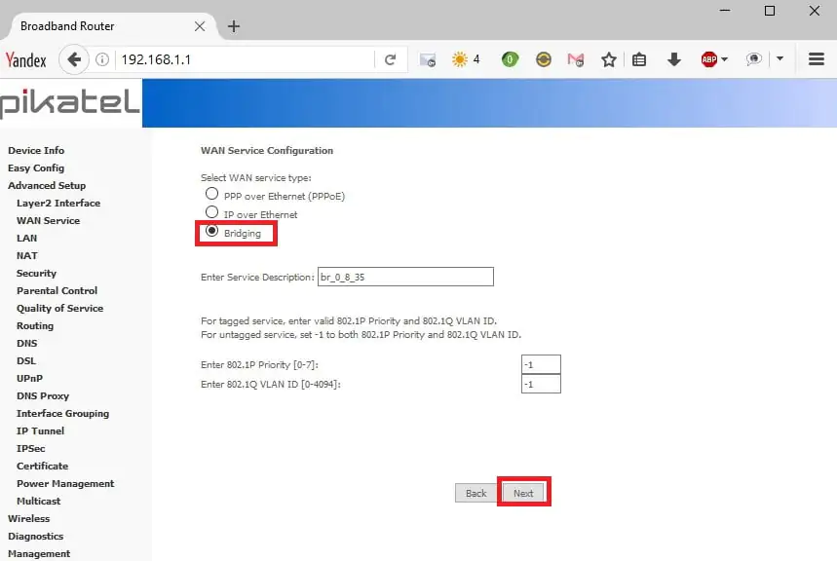Screen dimensions: 837x561
Task: Click the 802.1Q VLAN ID field
Action: tap(541, 384)
